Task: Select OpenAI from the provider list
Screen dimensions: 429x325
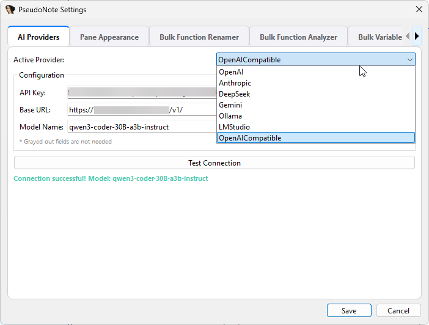Action: click(316, 72)
